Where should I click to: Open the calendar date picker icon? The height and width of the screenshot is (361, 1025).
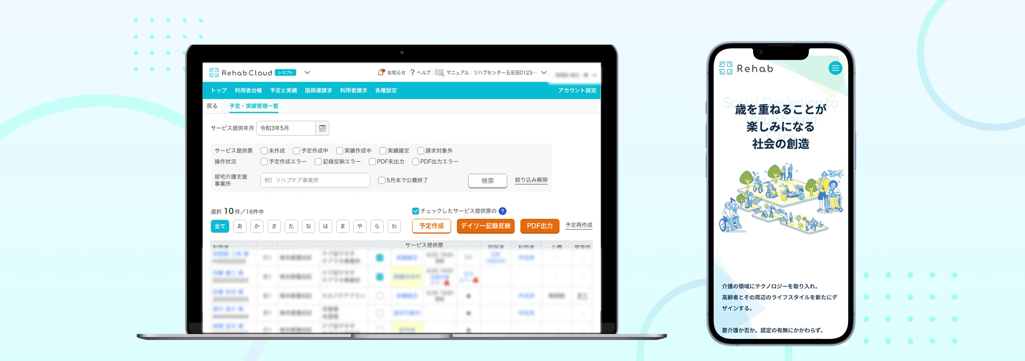pyautogui.click(x=322, y=128)
